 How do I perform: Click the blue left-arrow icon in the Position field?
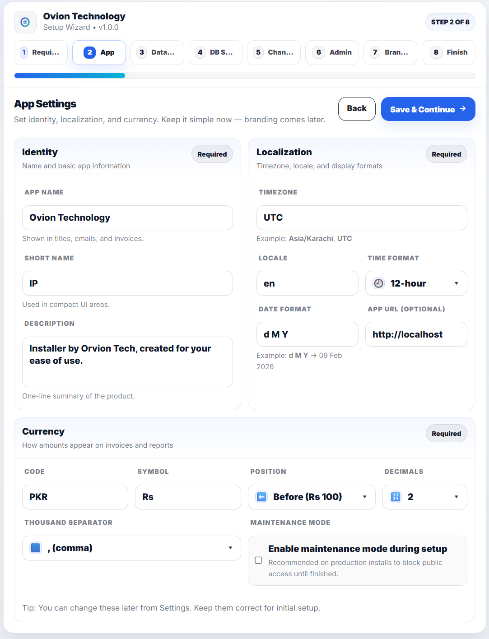coord(261,496)
